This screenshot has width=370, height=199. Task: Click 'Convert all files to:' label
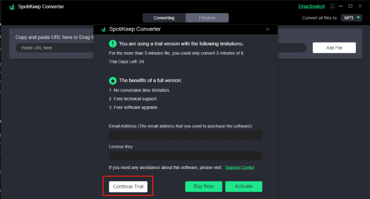click(x=320, y=18)
